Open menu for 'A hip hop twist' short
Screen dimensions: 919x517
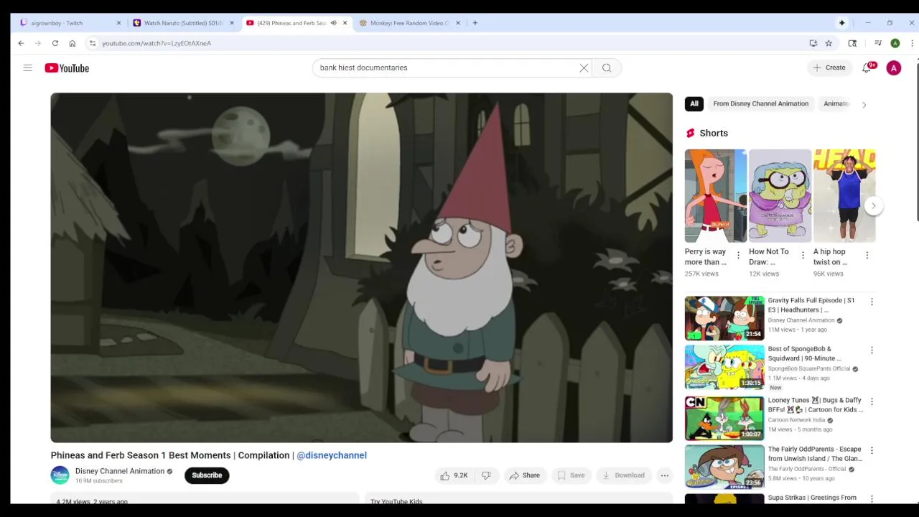867,255
